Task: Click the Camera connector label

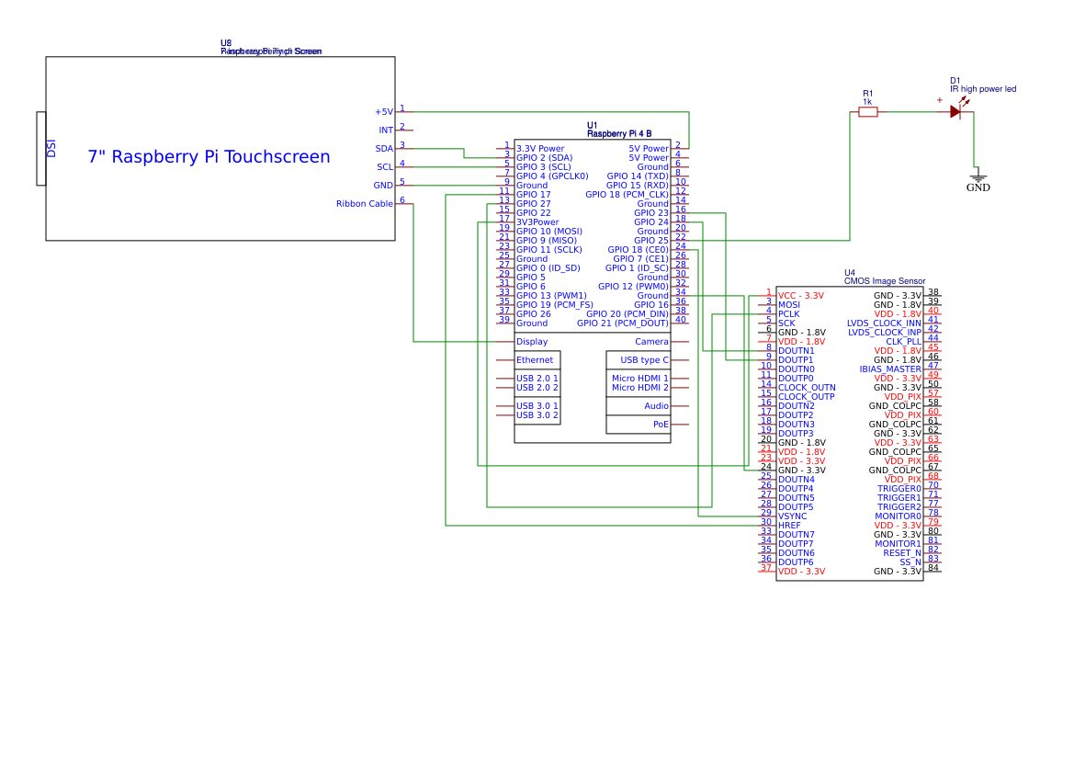Action: tap(652, 341)
